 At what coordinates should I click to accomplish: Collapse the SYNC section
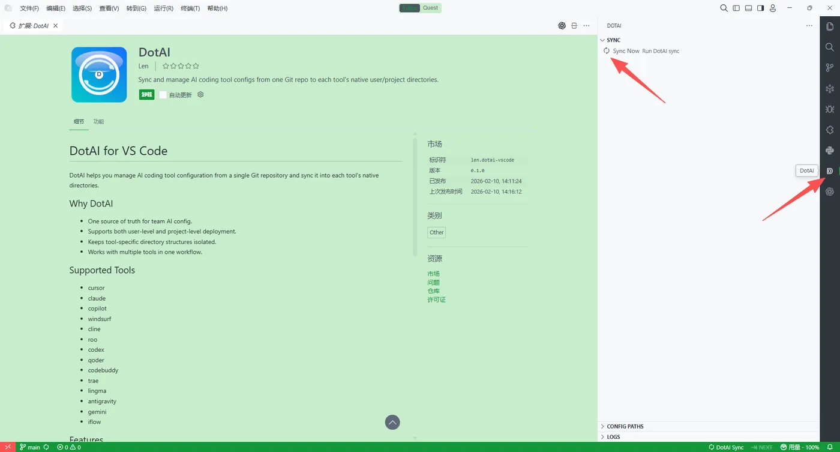click(x=709, y=40)
